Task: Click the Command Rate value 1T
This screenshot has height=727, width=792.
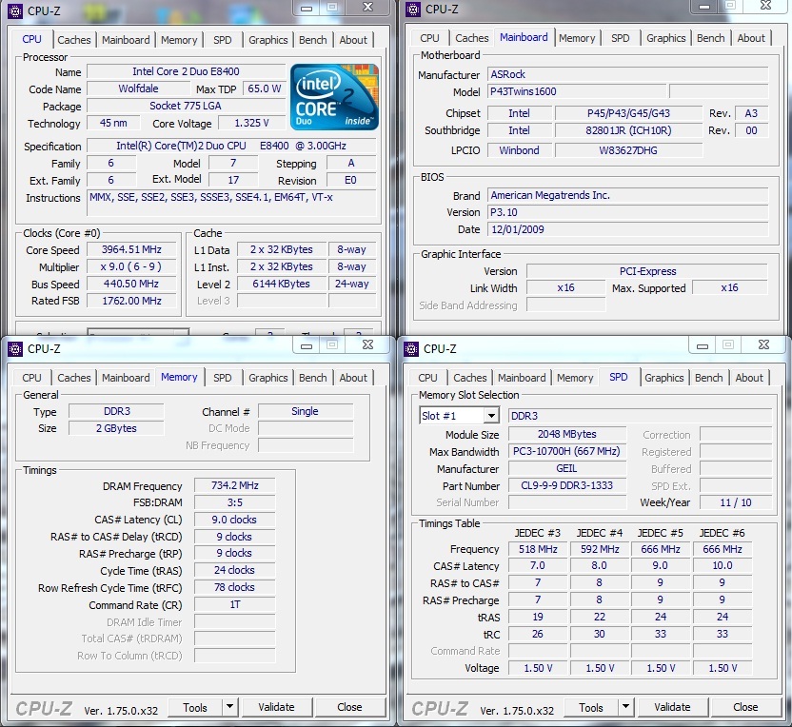Action: point(235,605)
